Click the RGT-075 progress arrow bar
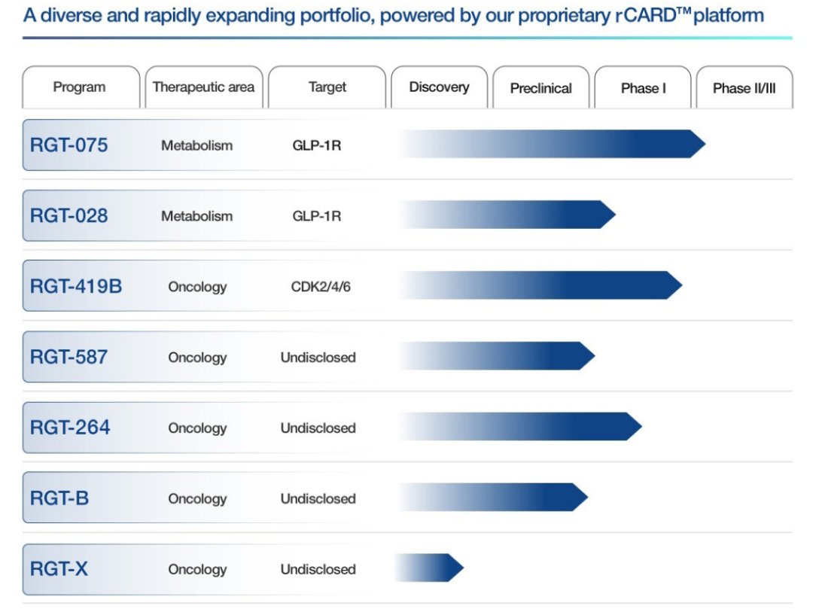This screenshot has height=615, width=813. click(552, 144)
